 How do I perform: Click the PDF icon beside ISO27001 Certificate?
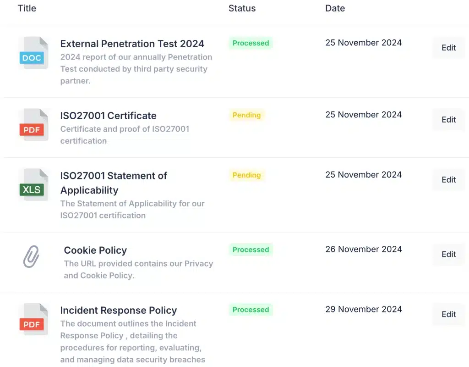tap(33, 125)
